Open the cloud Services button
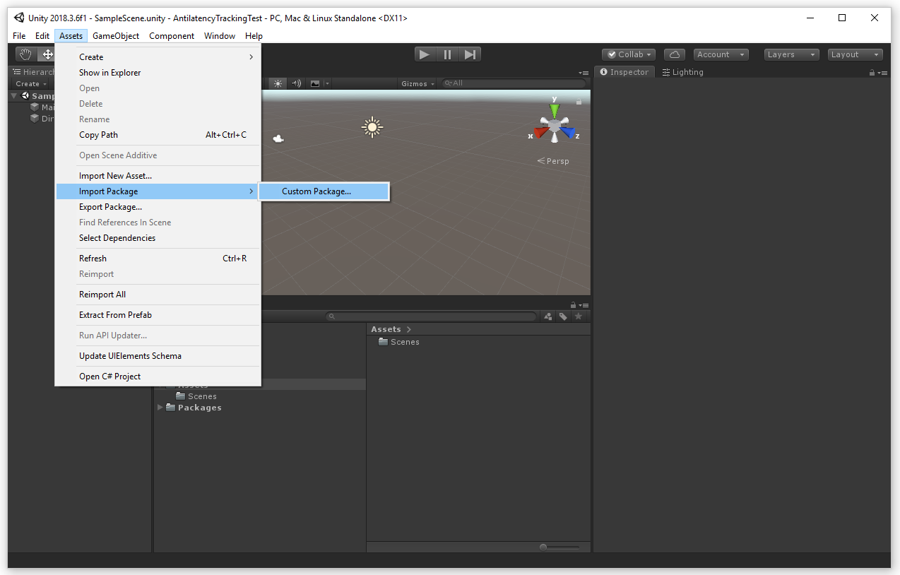The height and width of the screenshot is (575, 900). (675, 54)
